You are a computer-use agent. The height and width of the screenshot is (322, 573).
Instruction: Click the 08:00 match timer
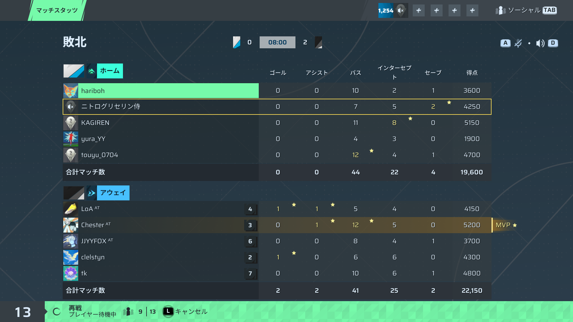(278, 42)
